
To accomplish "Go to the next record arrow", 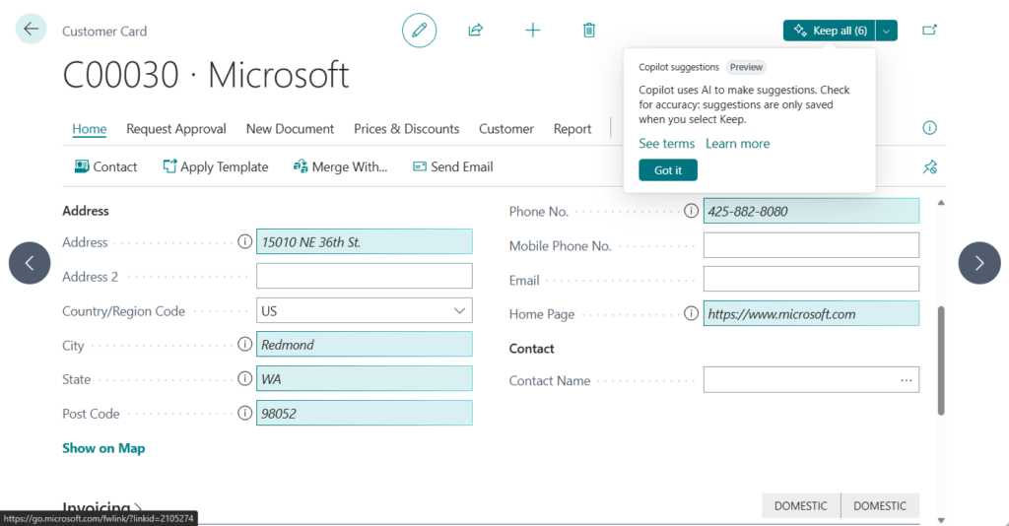I will click(979, 263).
